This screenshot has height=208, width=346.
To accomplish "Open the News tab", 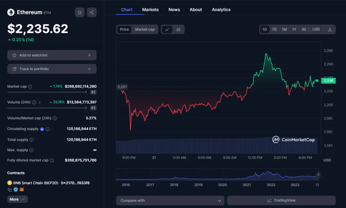I will pos(174,9).
